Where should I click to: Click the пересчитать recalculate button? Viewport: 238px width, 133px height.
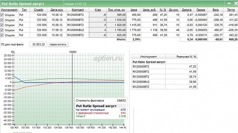[x=58, y=44]
